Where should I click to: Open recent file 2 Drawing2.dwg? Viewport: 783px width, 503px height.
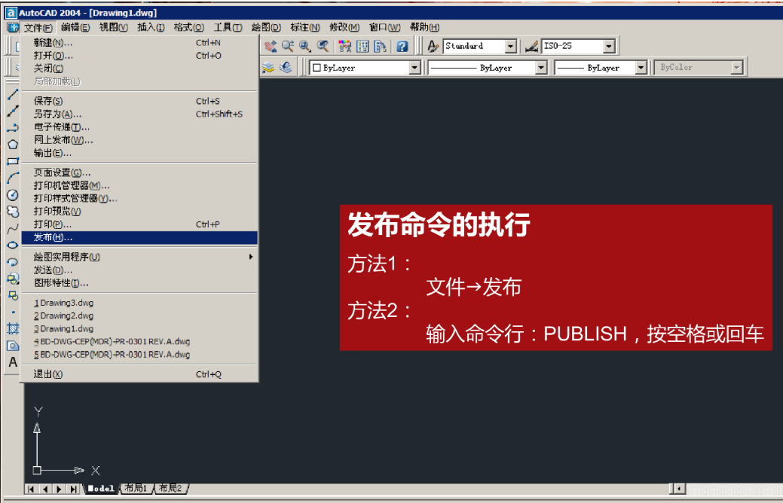(x=64, y=316)
